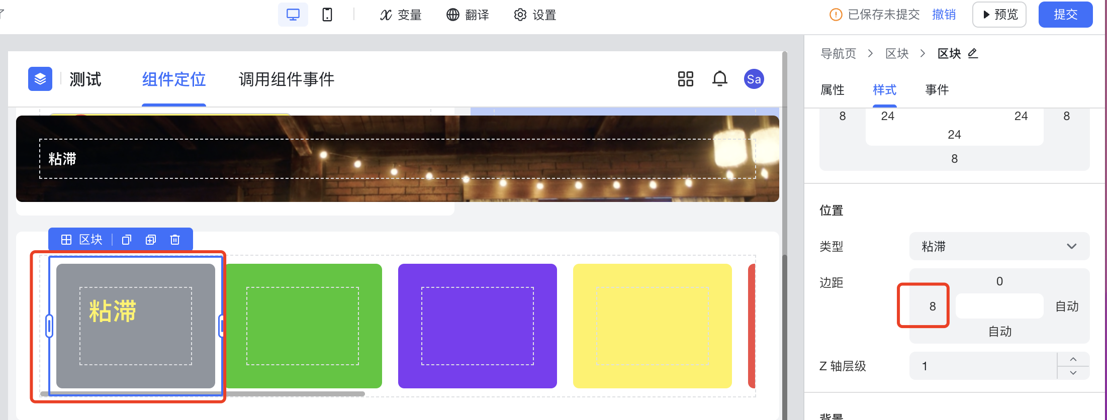
Task: Open the 调用组件事件 navigation tab
Action: coord(287,79)
